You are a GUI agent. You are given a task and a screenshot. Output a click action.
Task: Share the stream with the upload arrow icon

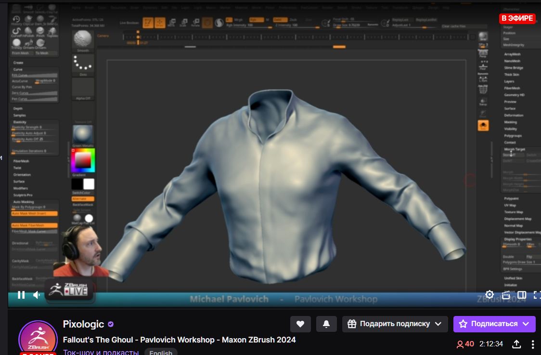pyautogui.click(x=516, y=344)
